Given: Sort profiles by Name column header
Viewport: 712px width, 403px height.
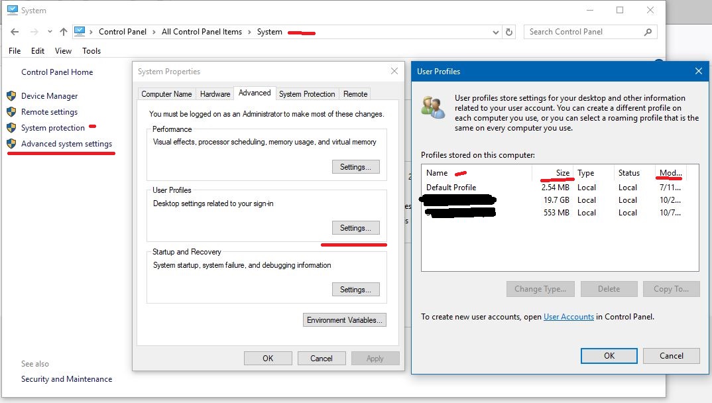Looking at the screenshot, I should (x=477, y=173).
